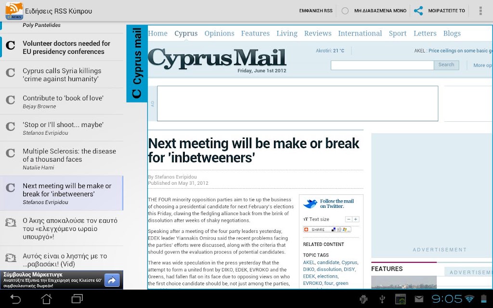Open the Reviews nav section
Screen dimensions: 493x308
318,33
